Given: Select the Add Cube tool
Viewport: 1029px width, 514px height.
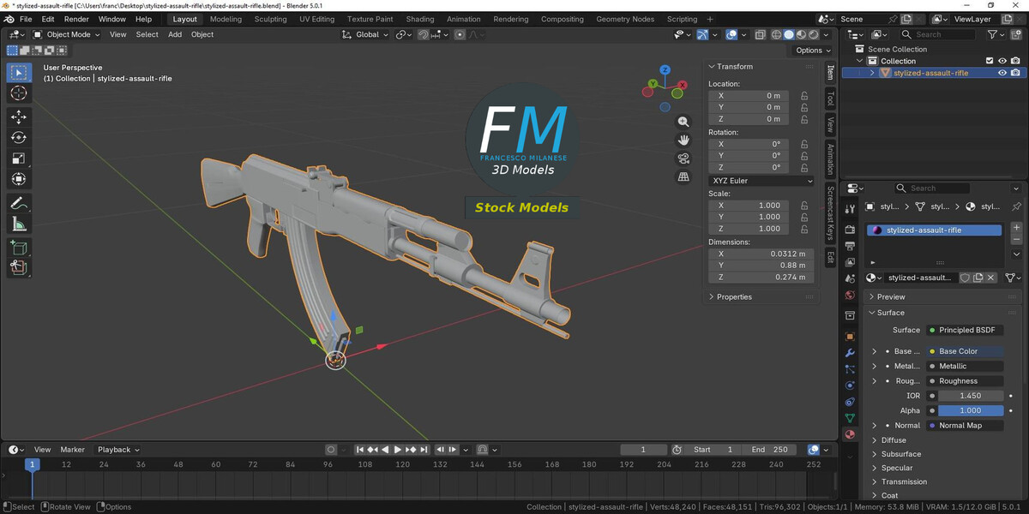Looking at the screenshot, I should (19, 248).
